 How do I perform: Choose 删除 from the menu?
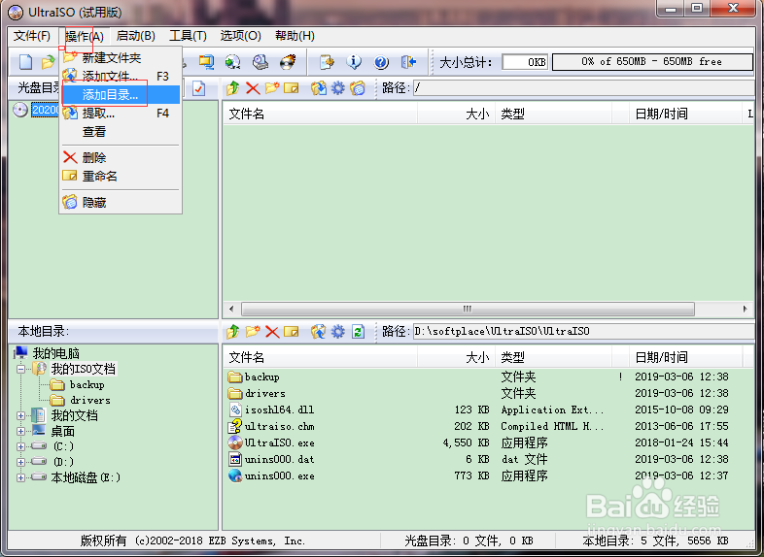[121, 157]
